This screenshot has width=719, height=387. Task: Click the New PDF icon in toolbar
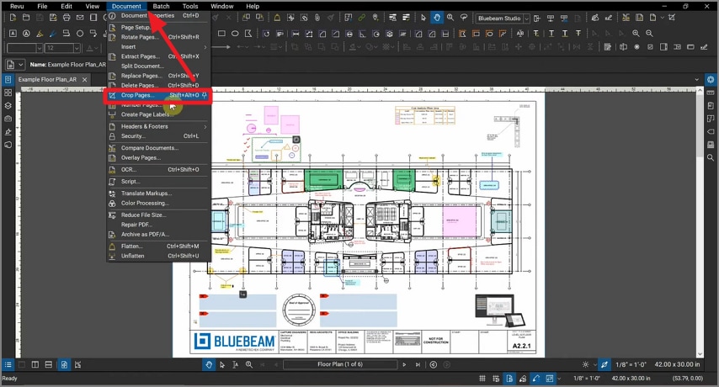[13, 18]
